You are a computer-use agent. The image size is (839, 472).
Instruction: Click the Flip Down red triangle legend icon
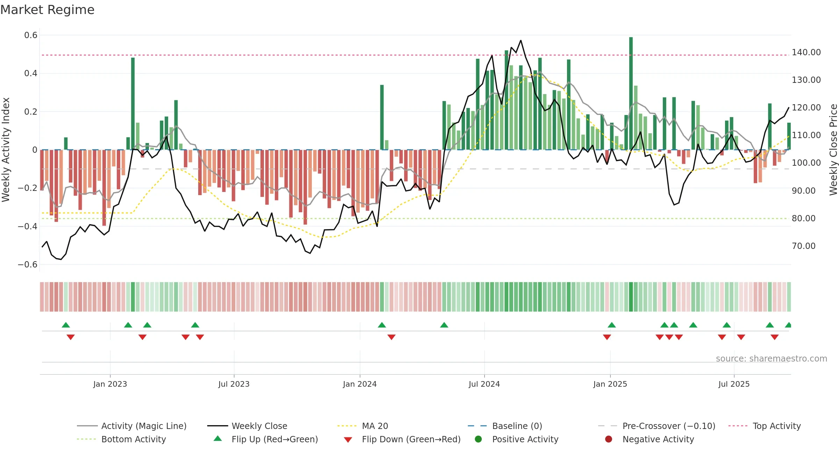[348, 440]
